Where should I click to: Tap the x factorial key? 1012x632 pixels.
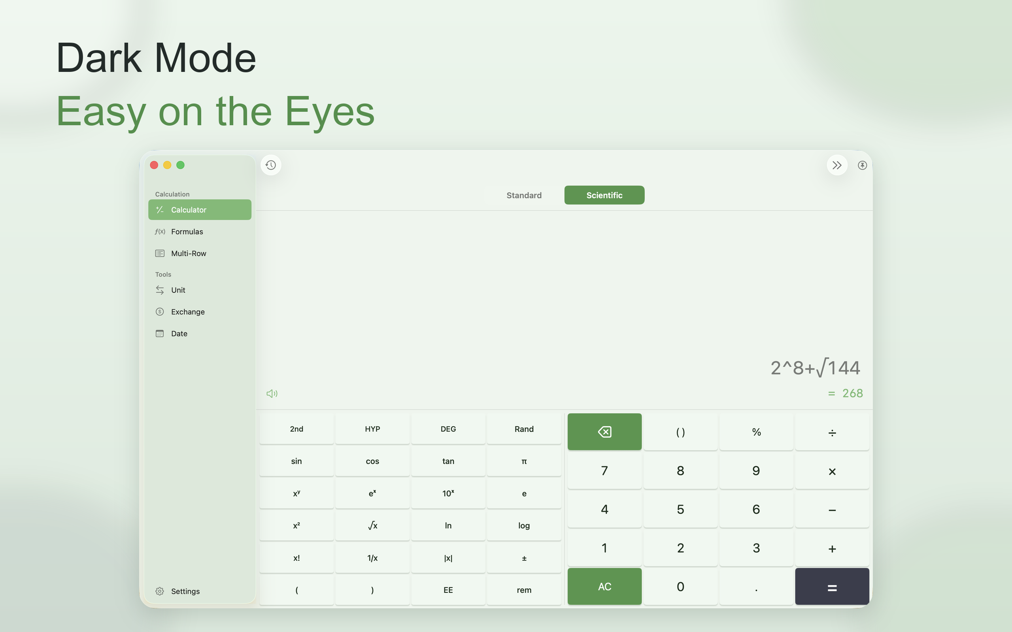(296, 558)
